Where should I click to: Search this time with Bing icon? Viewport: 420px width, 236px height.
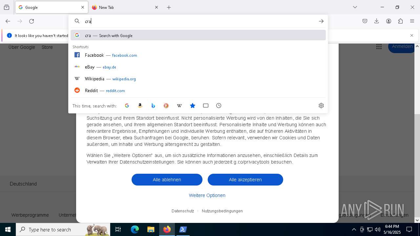153,106
